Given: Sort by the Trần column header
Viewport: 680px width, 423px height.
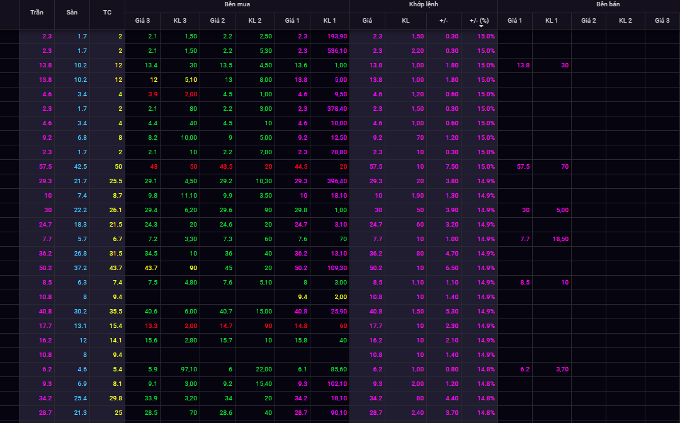Looking at the screenshot, I should point(37,12).
